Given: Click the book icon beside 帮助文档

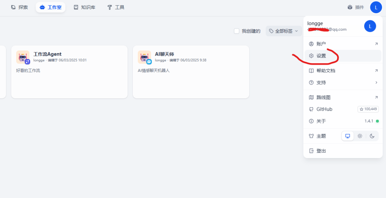Looking at the screenshot, I should click(311, 71).
